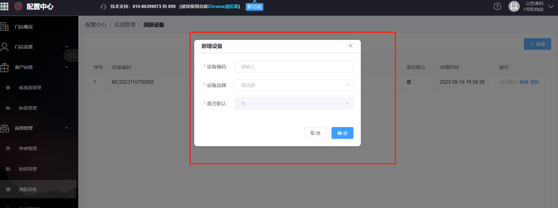Open the help question mark icon

pyautogui.click(x=497, y=6)
